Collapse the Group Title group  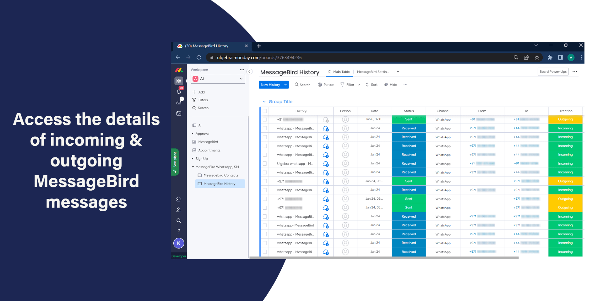pos(264,102)
